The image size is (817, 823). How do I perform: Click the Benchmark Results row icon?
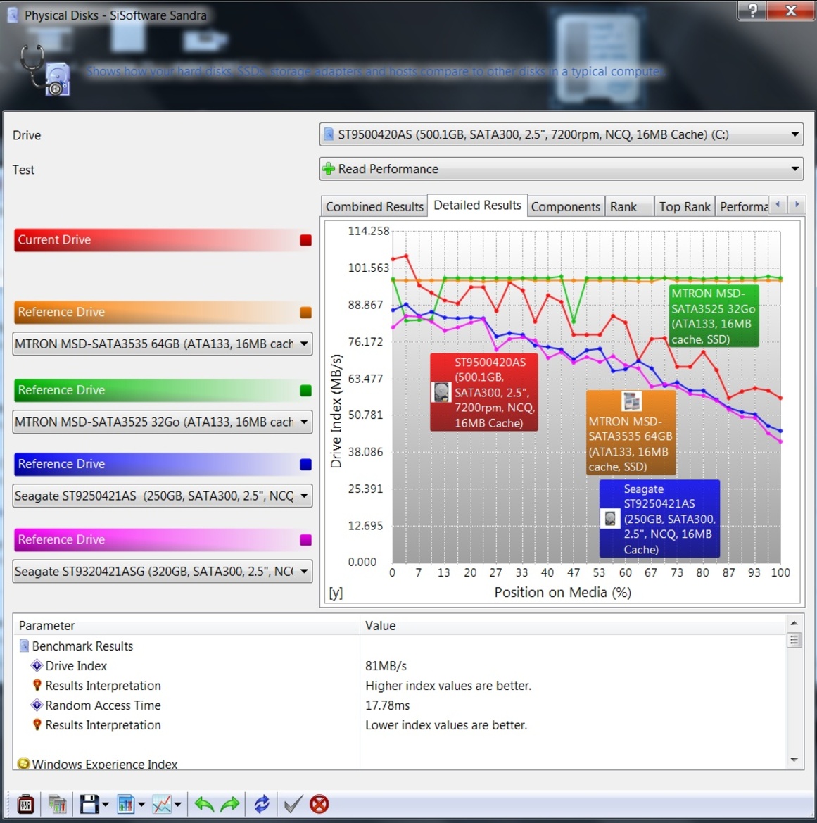pos(24,646)
